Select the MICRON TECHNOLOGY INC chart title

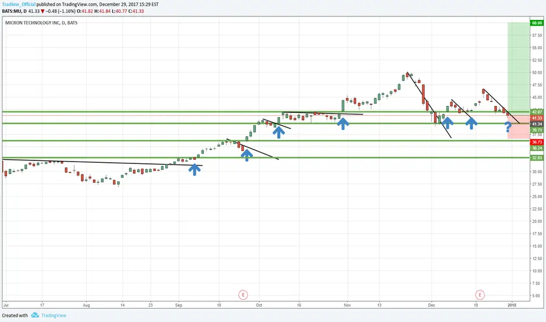42,23
